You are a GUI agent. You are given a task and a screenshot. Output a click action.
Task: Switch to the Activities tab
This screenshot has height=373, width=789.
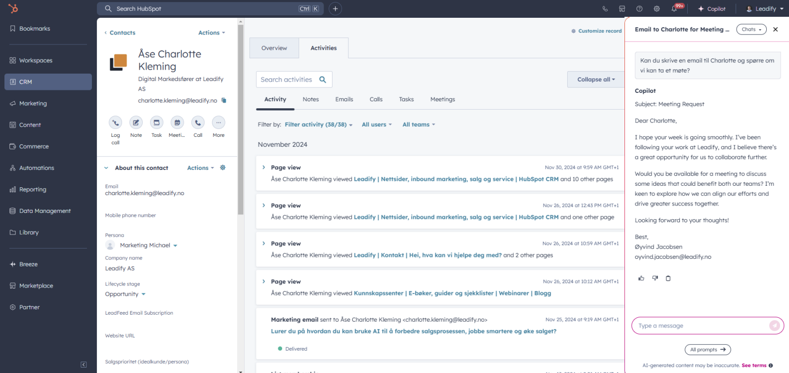324,48
